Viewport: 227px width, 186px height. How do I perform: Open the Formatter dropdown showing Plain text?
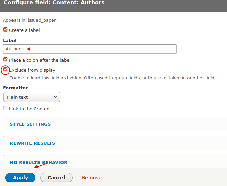tap(32, 97)
